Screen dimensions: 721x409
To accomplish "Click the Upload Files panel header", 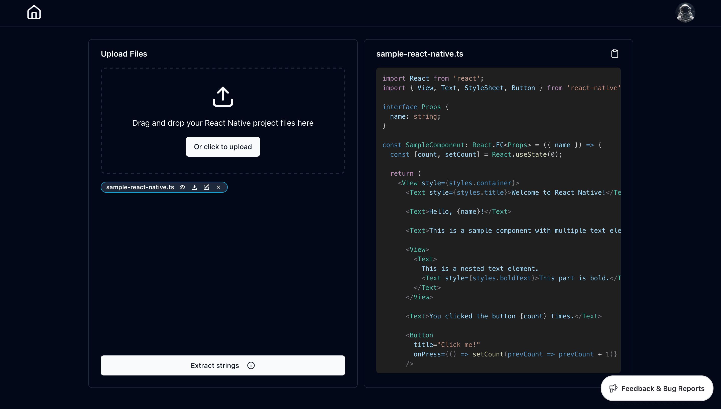I will pos(124,53).
